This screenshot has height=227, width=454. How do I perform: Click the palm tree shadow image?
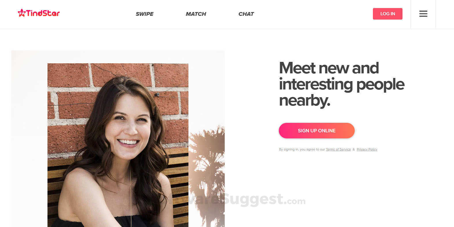(x=207, y=176)
